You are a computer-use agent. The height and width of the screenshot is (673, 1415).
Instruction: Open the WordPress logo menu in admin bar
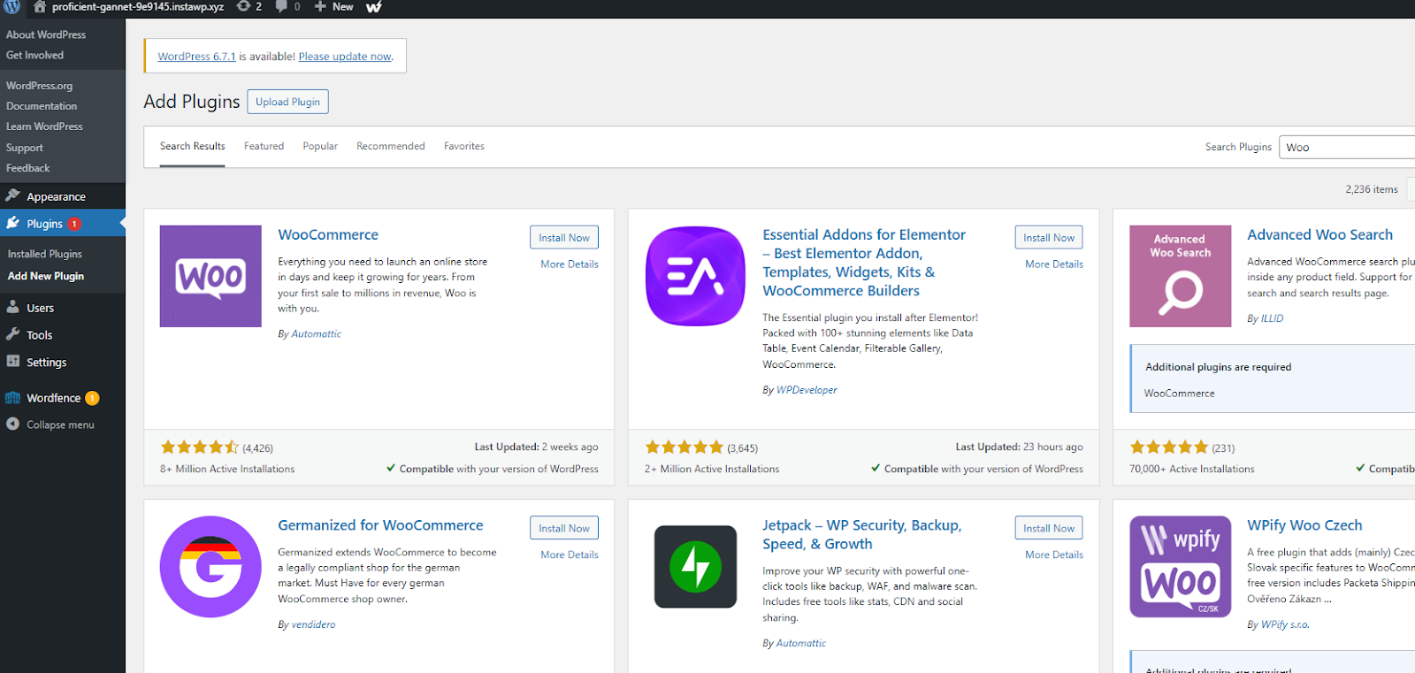tap(12, 6)
